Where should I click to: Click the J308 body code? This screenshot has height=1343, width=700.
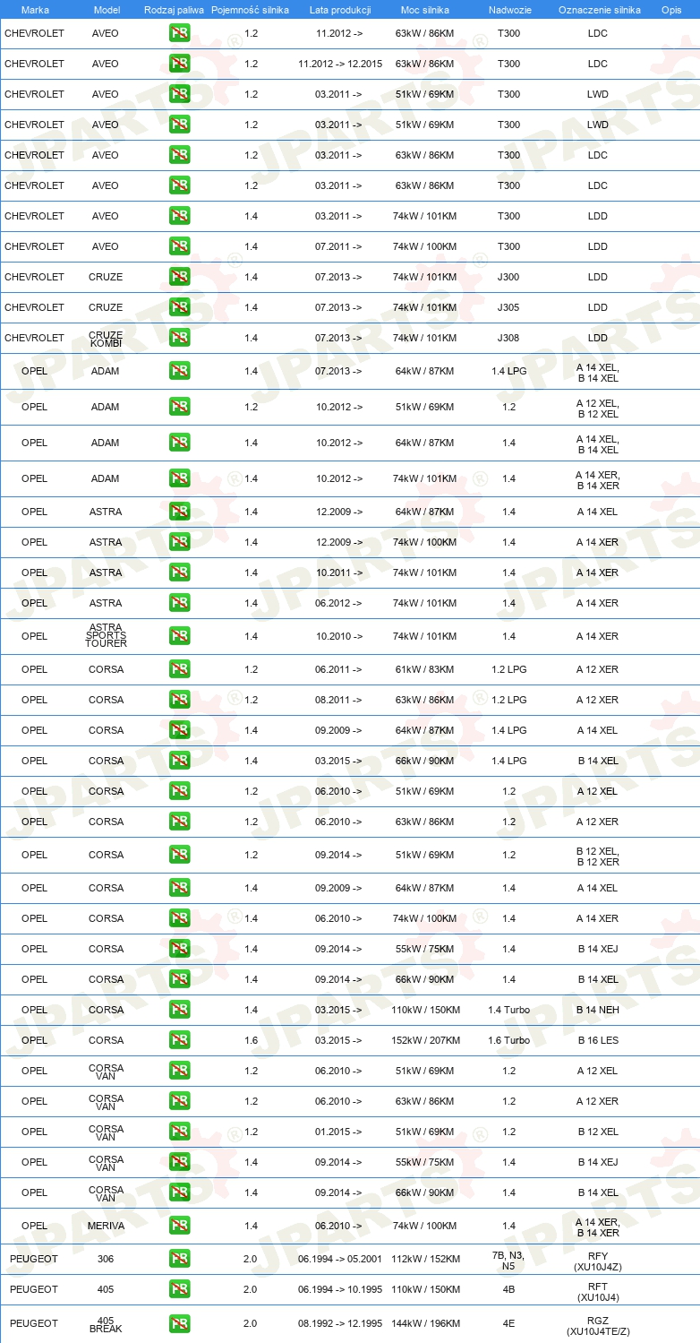coord(508,338)
